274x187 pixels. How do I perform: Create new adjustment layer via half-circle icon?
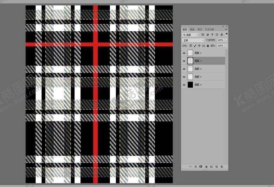point(206,167)
